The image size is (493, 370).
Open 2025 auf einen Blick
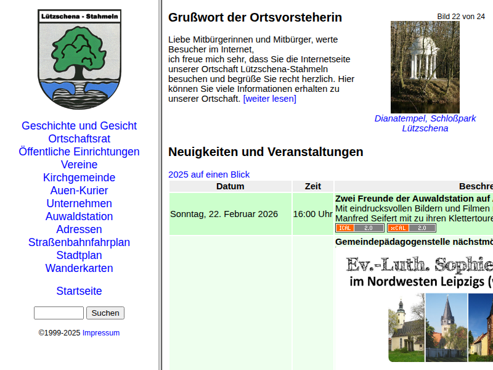(209, 174)
